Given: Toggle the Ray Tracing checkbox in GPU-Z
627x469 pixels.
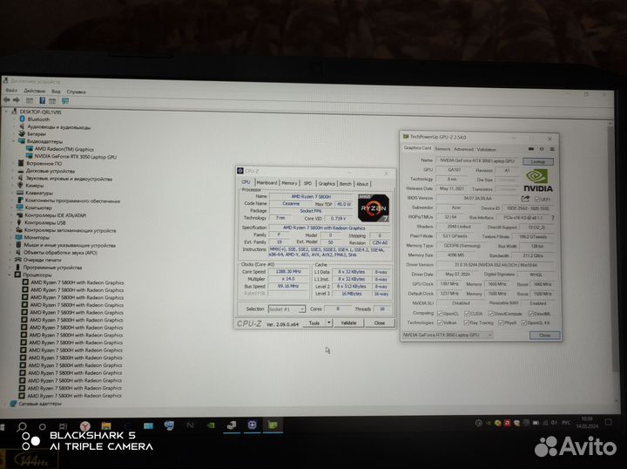Looking at the screenshot, I should click(466, 323).
